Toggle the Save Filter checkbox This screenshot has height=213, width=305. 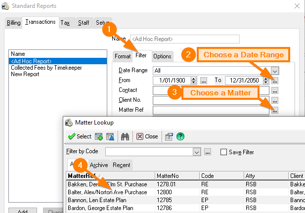click(x=223, y=152)
